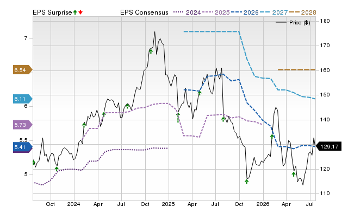Select the 2024 EPS consensus legend entry
The image size is (348, 207).
click(x=187, y=12)
